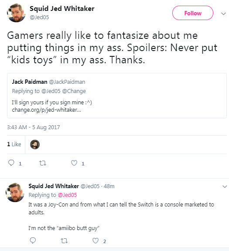
Task: Open the Squid Jed Whitaker header name
Action: 62,9
